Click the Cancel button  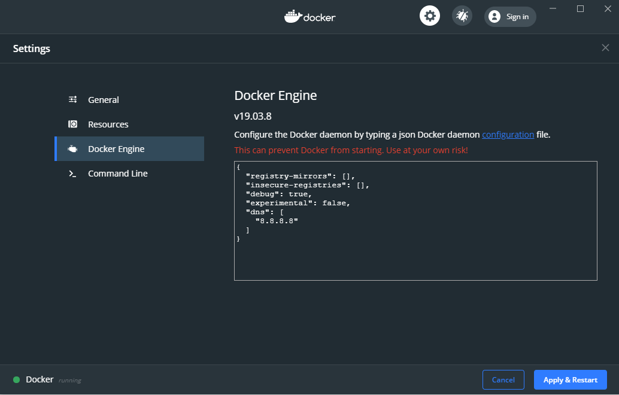point(503,379)
